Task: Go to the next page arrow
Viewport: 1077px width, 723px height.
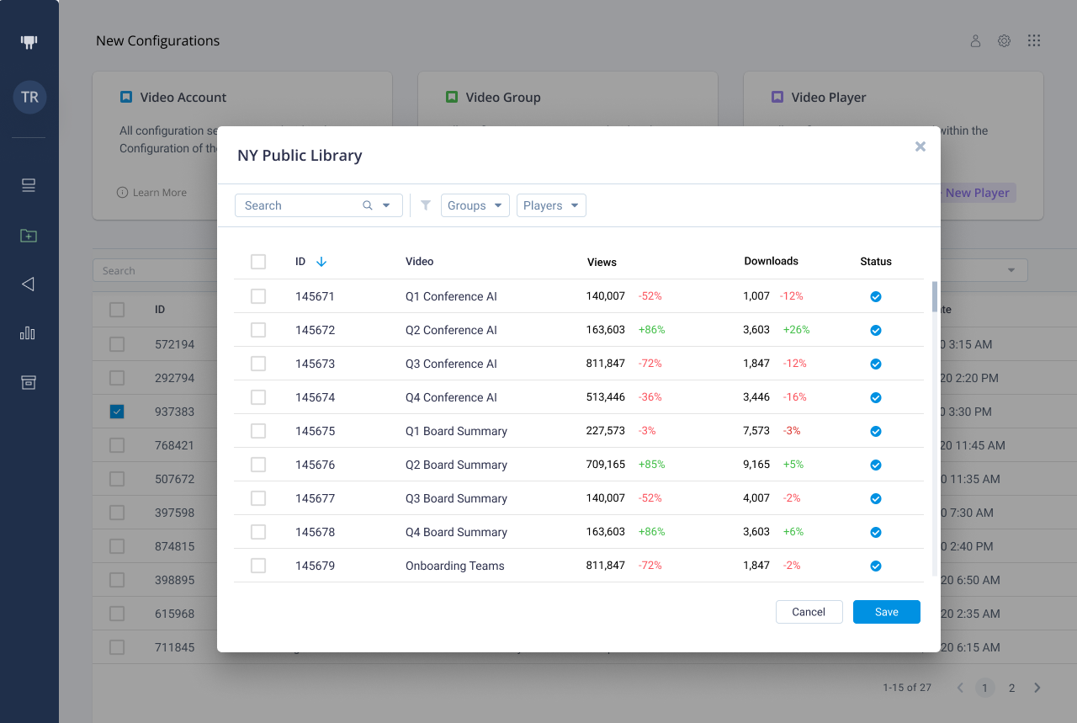Action: pyautogui.click(x=1037, y=688)
